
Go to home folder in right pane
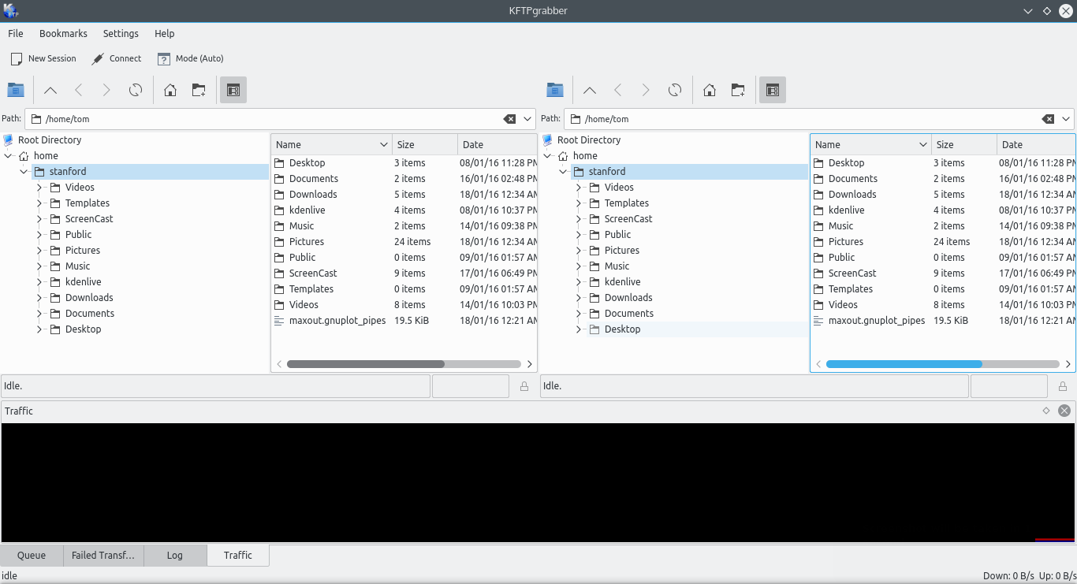click(710, 91)
